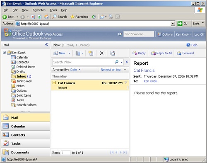Click the Mail envelope icon in IE toolbar
The width and height of the screenshot is (207, 163).
pos(102,17)
